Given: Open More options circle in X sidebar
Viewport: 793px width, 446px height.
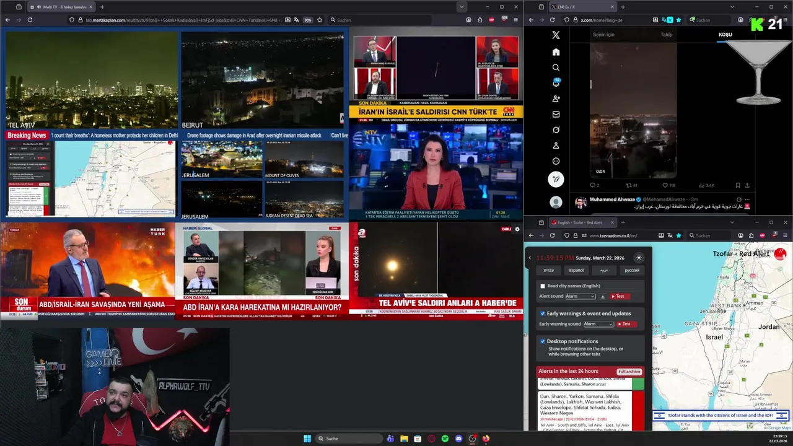Looking at the screenshot, I should point(556,161).
